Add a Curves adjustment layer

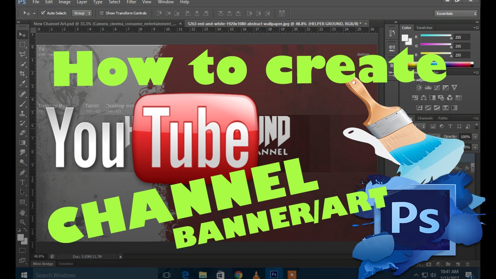[x=437, y=88]
